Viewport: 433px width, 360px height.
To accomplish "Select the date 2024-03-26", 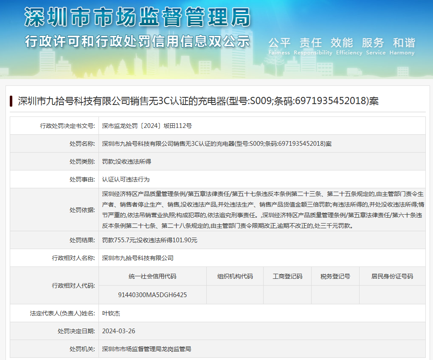I will tap(119, 331).
